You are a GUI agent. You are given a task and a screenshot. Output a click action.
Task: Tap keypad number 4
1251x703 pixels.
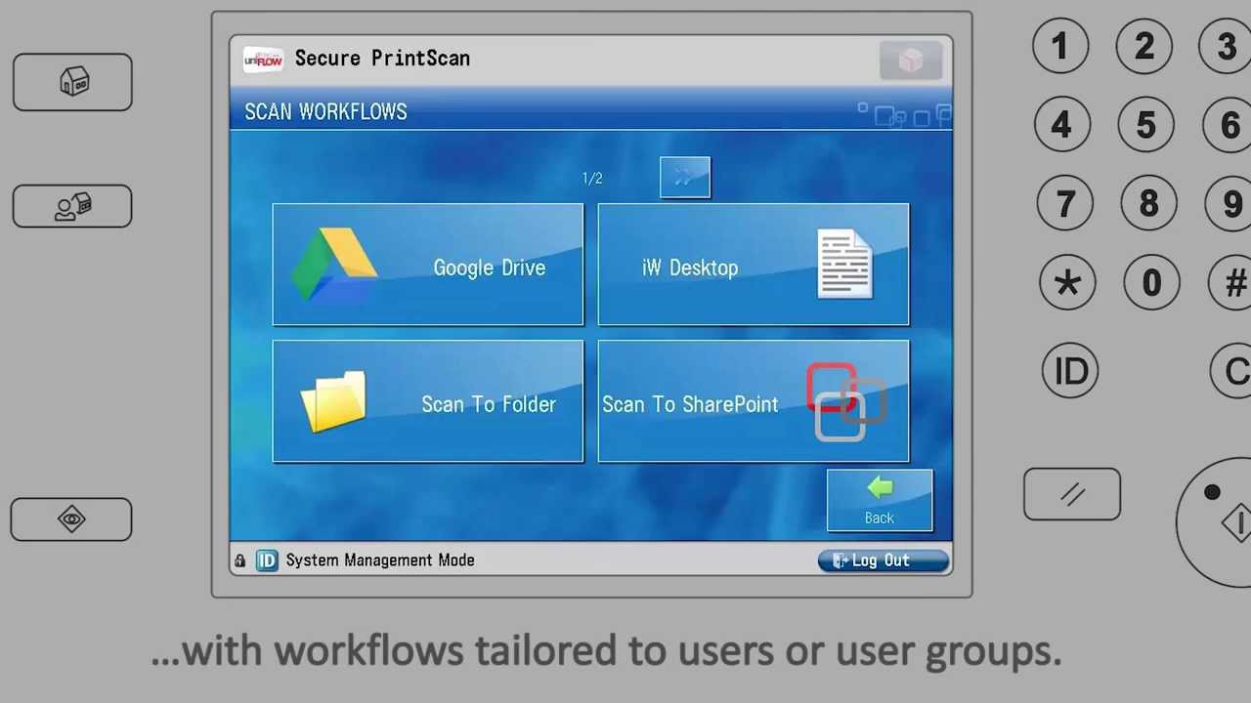1062,125
